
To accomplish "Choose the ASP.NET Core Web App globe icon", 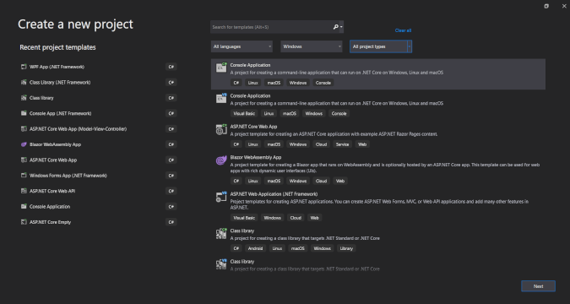I will pos(221,129).
